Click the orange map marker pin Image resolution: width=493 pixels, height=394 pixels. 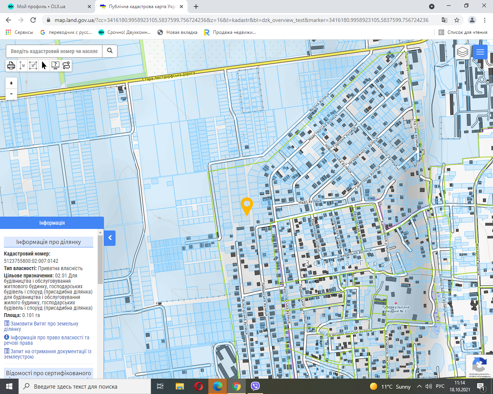click(x=246, y=207)
